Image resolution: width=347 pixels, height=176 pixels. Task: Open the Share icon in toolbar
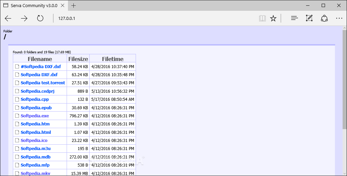324,18
